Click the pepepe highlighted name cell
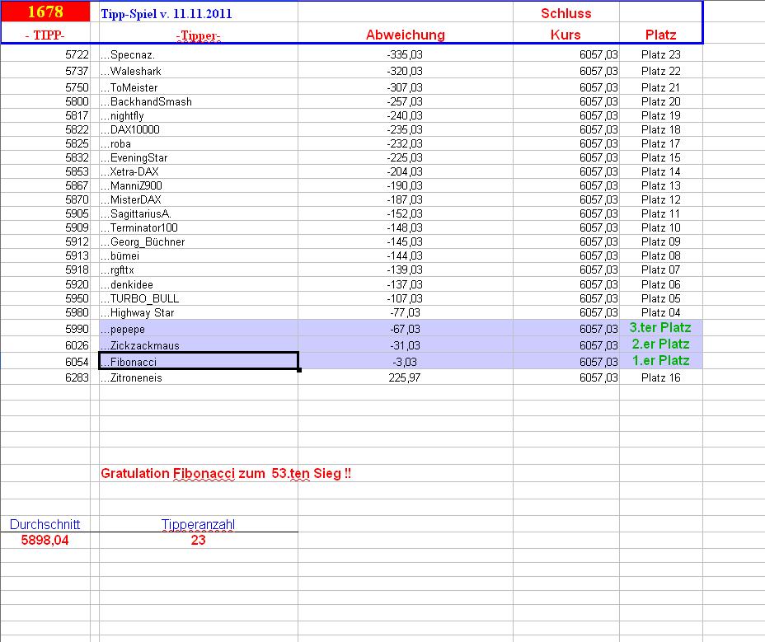 pyautogui.click(x=199, y=328)
